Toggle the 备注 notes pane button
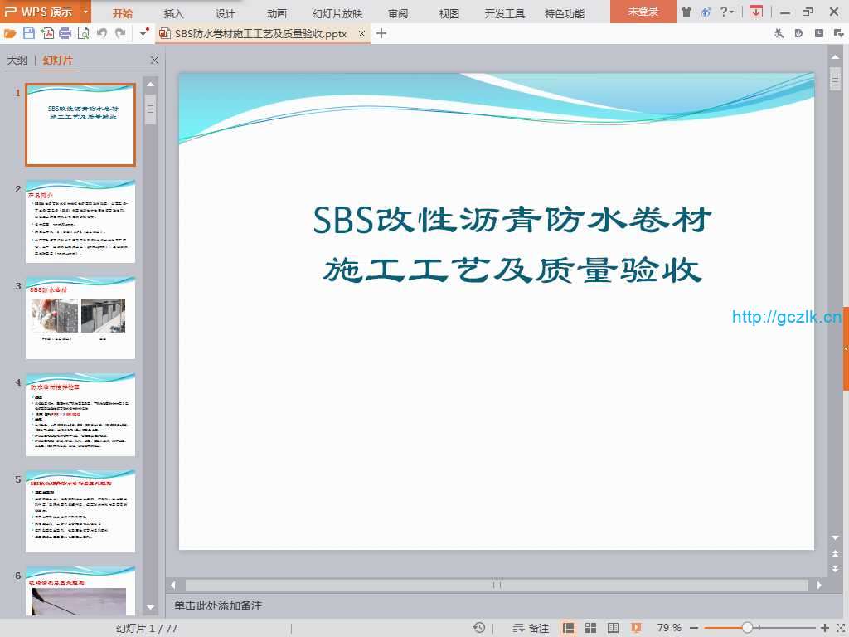 [531, 628]
